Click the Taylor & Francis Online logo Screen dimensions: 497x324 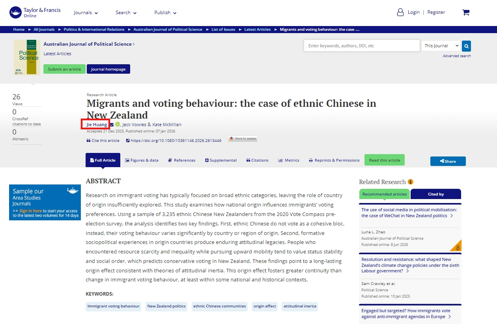tap(35, 12)
